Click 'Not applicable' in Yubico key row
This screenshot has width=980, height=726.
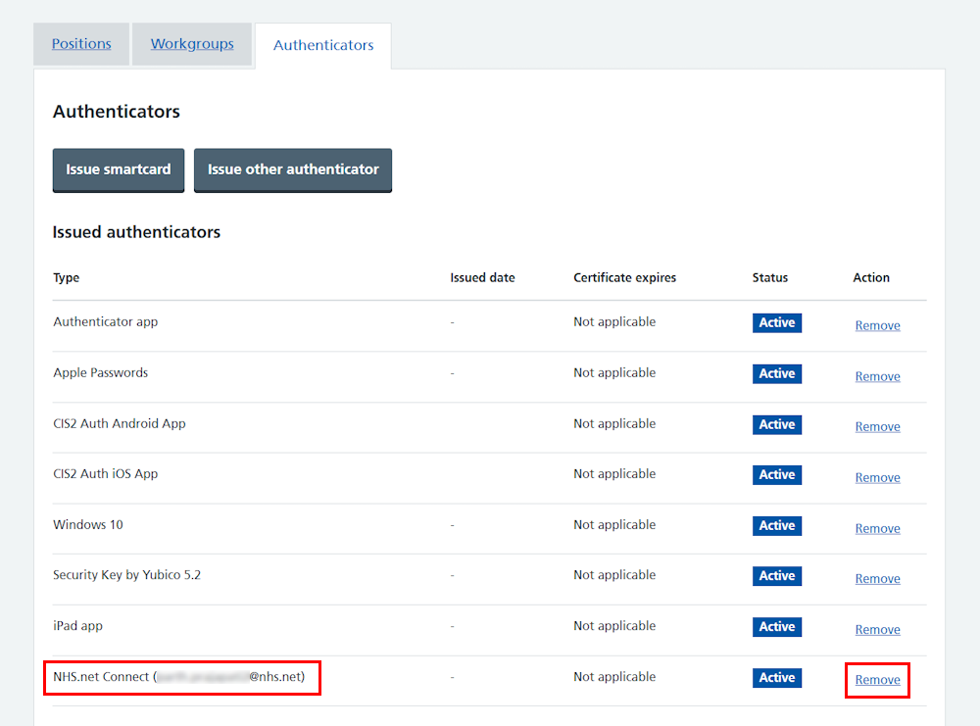coord(614,575)
